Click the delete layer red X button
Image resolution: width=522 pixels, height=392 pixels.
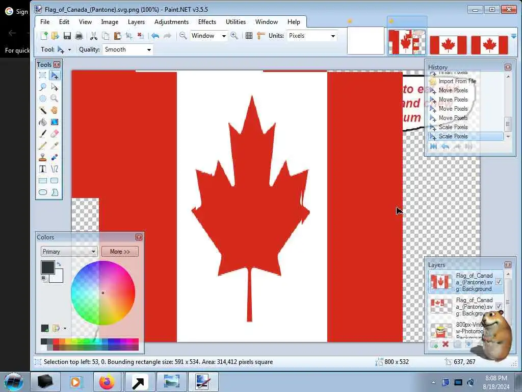(446, 345)
